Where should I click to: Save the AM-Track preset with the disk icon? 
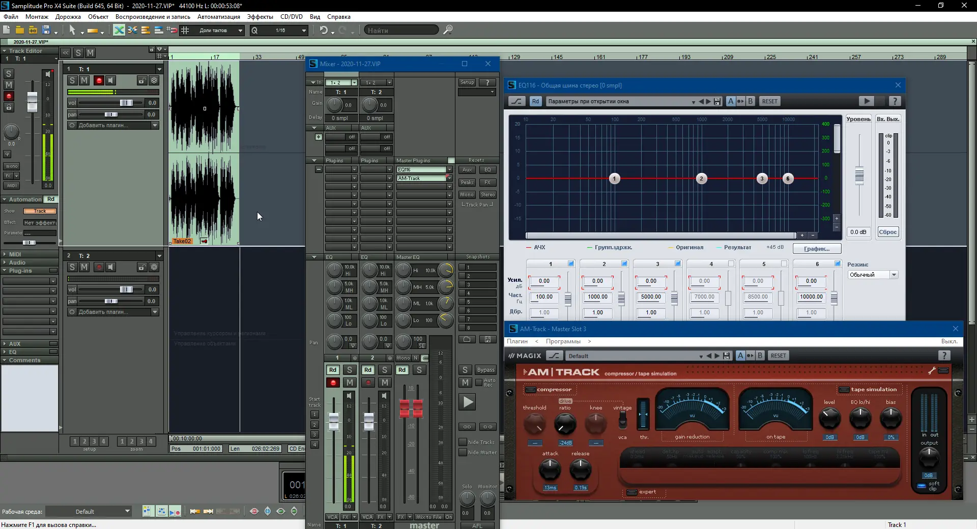pyautogui.click(x=727, y=356)
